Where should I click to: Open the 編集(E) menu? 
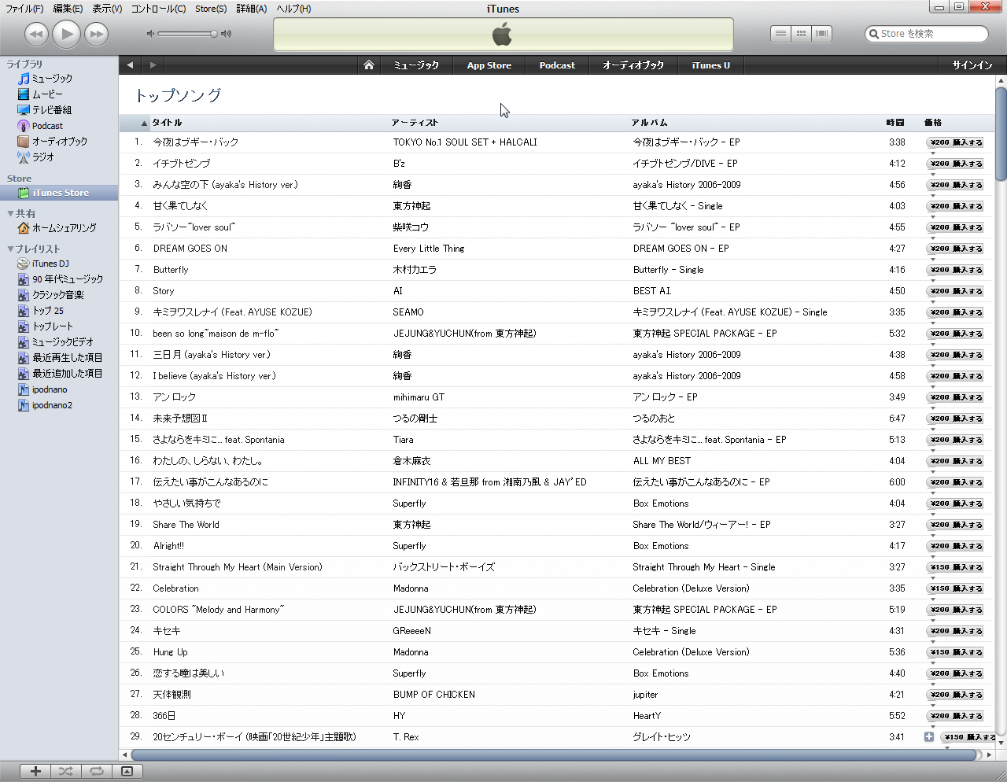click(x=68, y=9)
